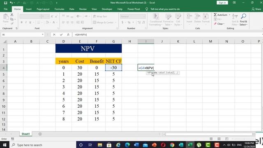263x148 pixels.
Task: Toggle Align Left in Alignment group
Action: pyautogui.click(x=63, y=22)
